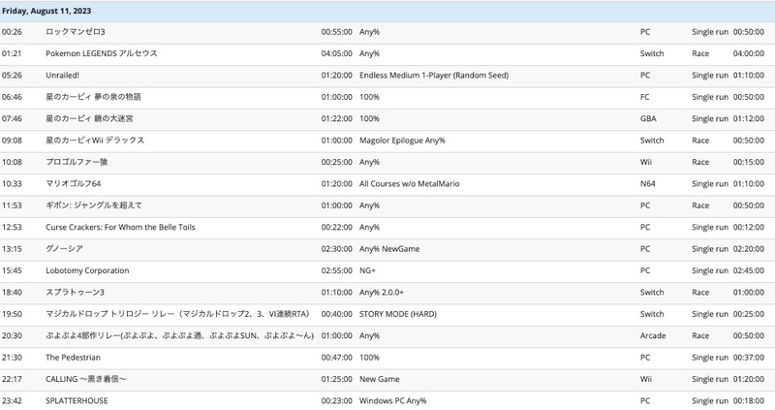Click the 04:00:00 estimate cell
775x410 pixels.
(x=748, y=53)
